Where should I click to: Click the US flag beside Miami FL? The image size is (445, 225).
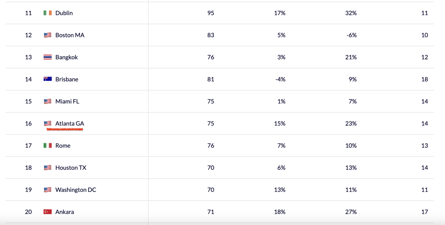click(x=48, y=101)
